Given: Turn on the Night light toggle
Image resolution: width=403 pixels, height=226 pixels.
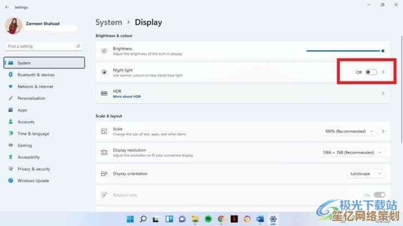Looking at the screenshot, I should 371,72.
